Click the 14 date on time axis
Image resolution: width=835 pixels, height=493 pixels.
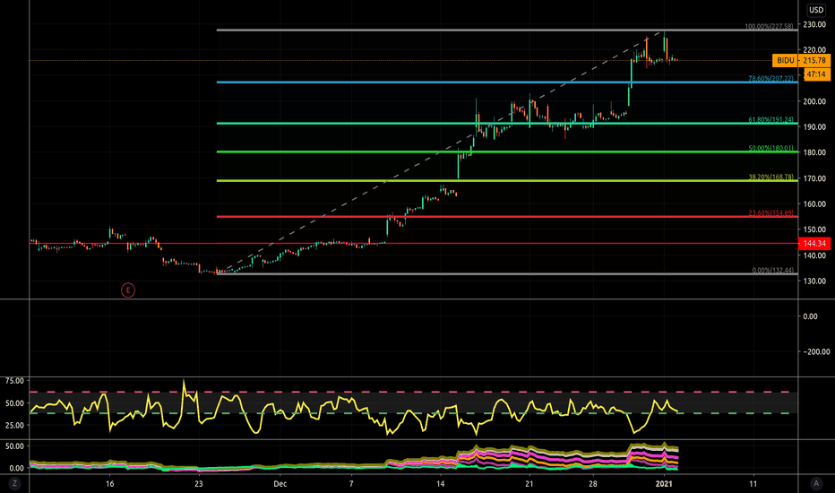click(x=441, y=484)
